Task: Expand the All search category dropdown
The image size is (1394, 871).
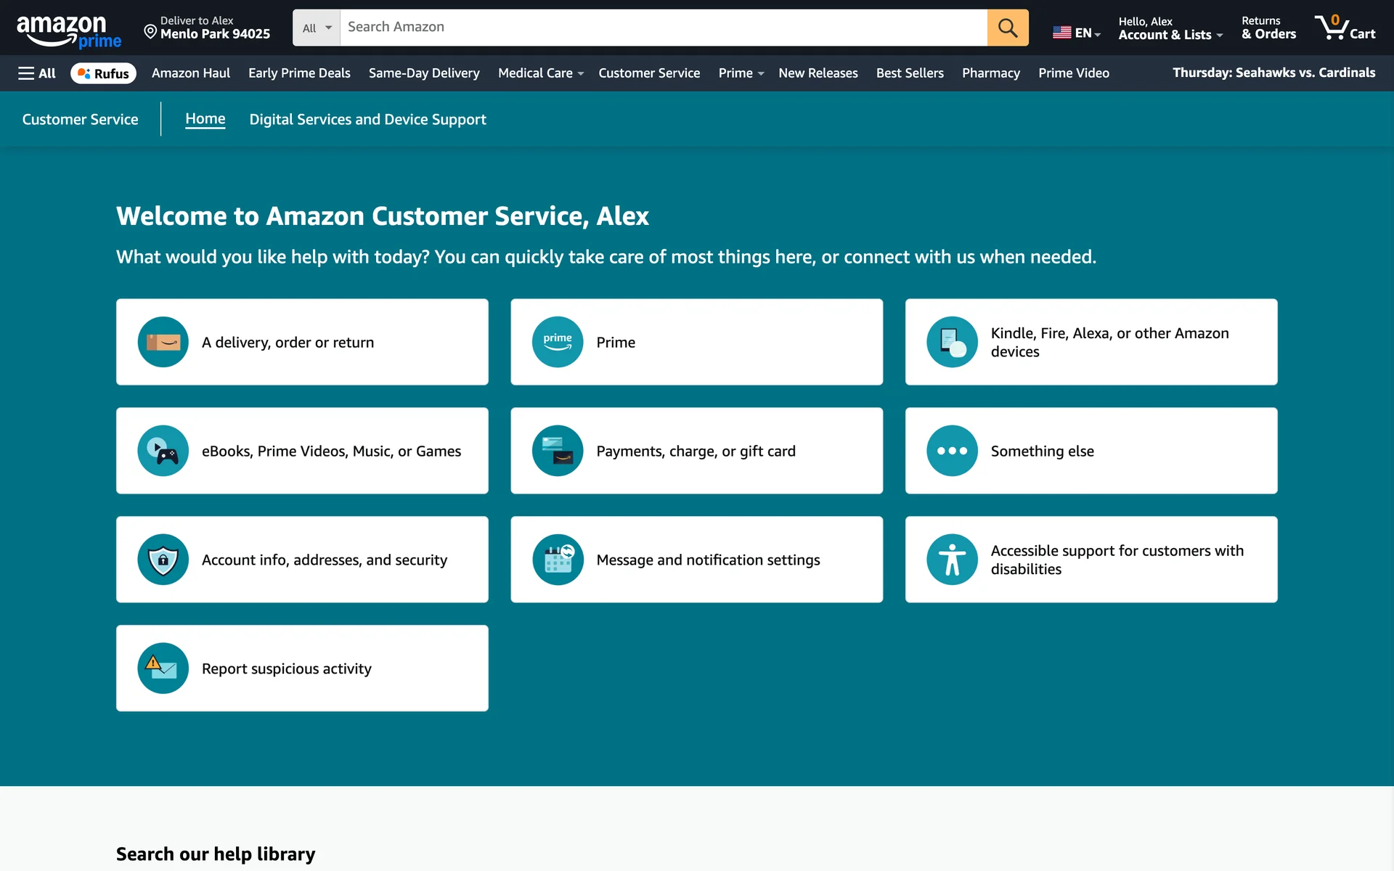Action: coord(317,28)
